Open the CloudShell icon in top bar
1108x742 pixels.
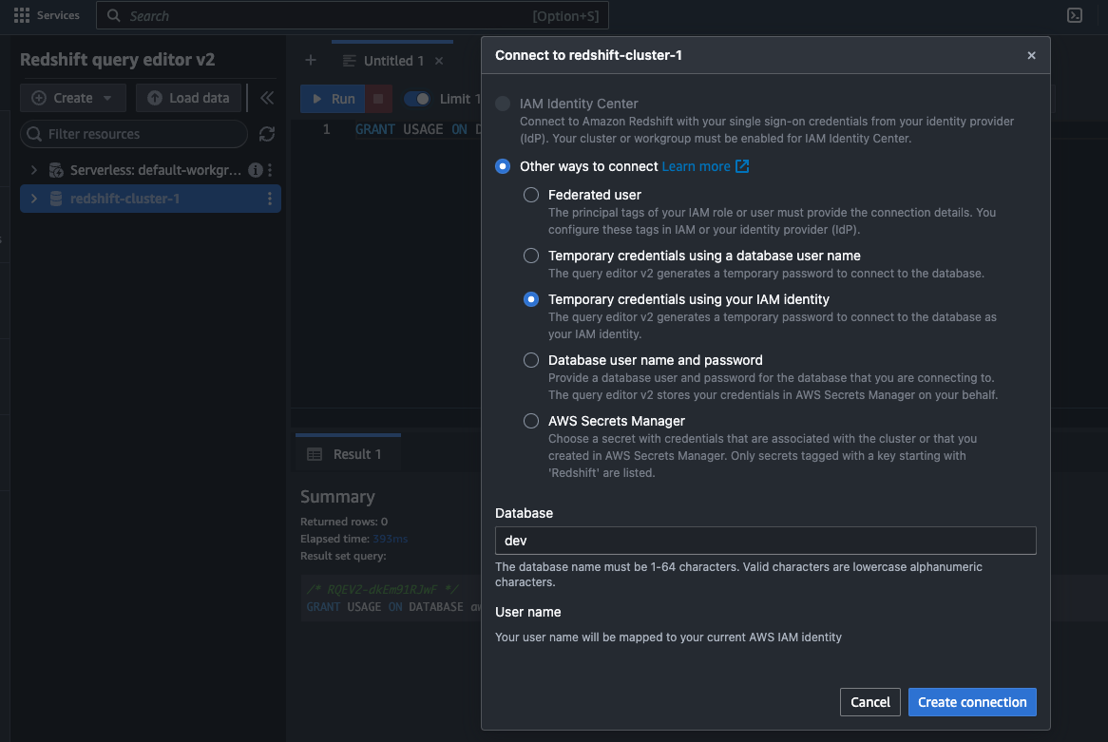(1074, 15)
